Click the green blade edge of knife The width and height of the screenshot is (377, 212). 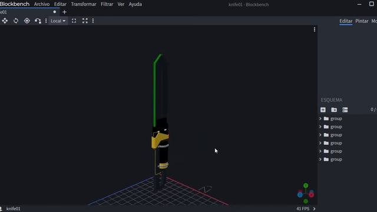[154, 94]
